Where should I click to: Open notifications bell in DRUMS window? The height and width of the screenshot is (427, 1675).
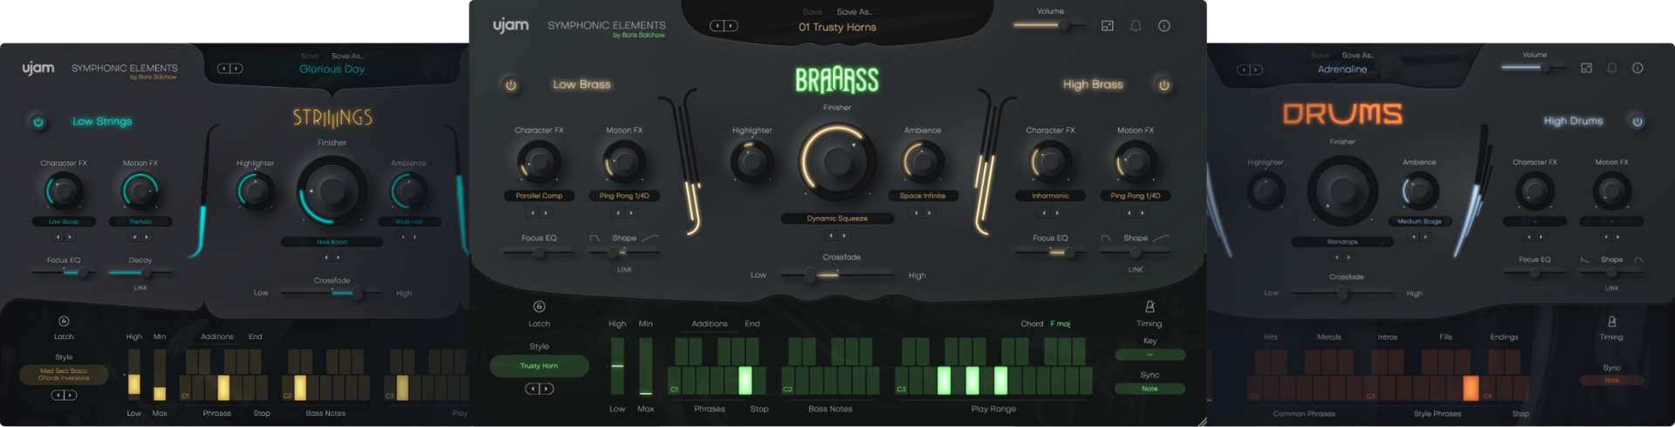[1611, 68]
